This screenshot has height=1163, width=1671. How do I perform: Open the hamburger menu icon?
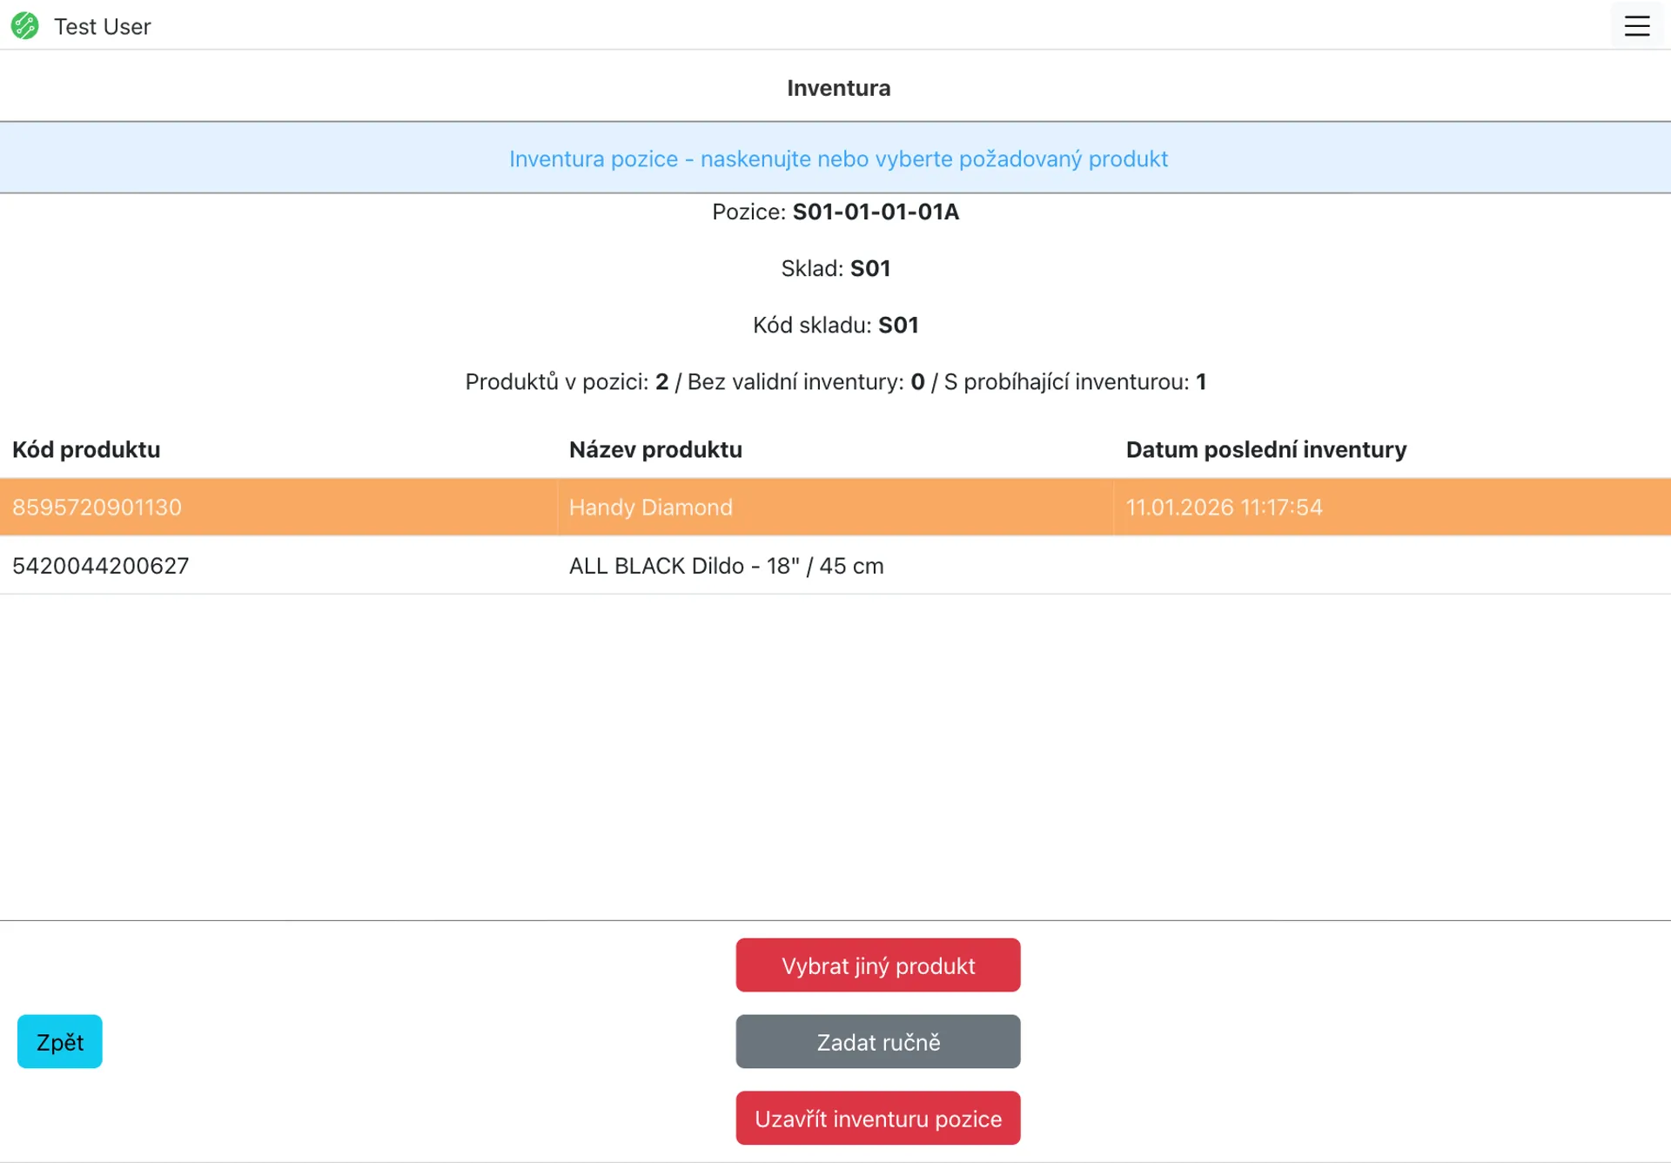(1636, 26)
